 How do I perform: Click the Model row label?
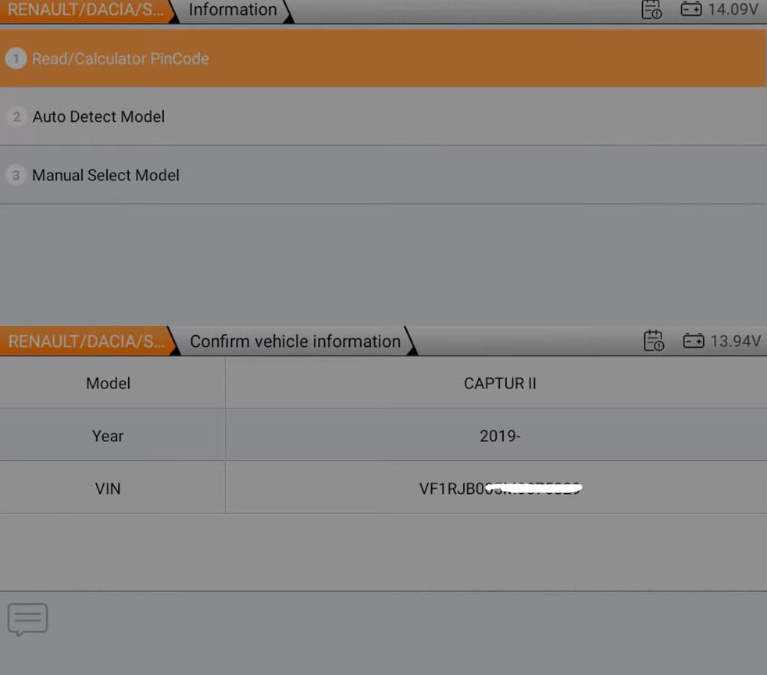coord(108,384)
